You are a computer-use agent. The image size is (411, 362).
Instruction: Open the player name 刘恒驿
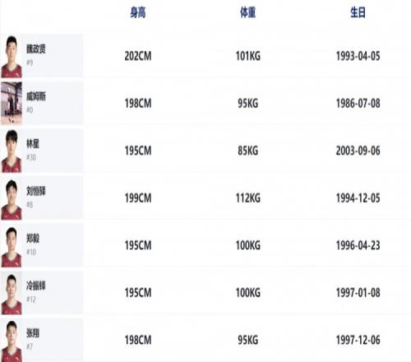tap(36, 191)
